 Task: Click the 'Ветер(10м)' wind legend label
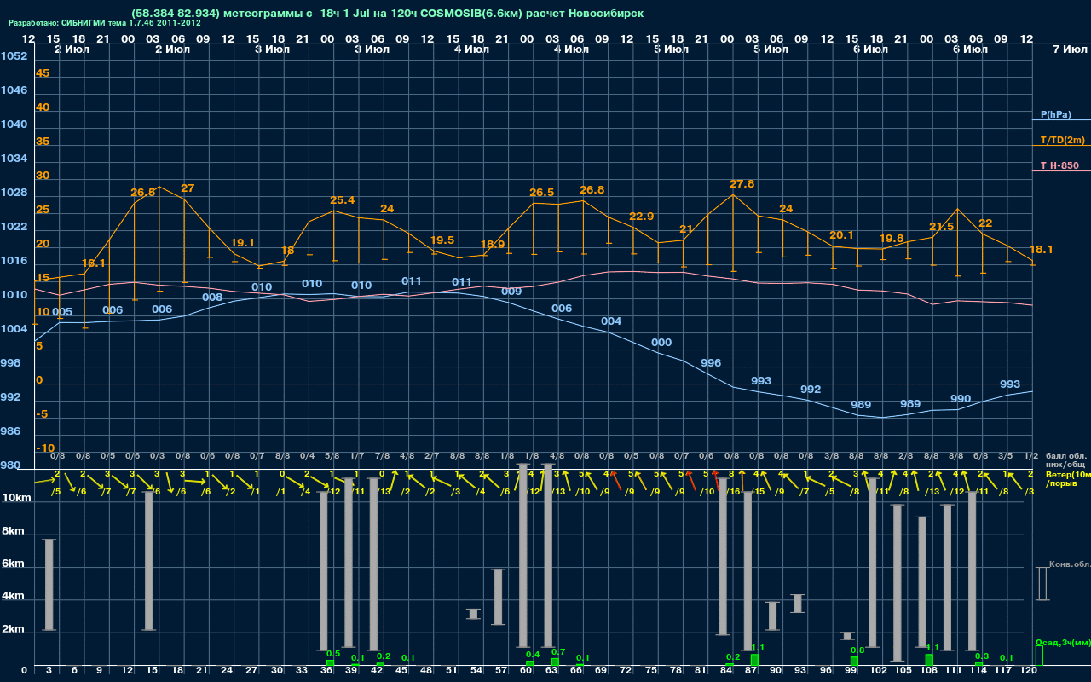(1066, 474)
